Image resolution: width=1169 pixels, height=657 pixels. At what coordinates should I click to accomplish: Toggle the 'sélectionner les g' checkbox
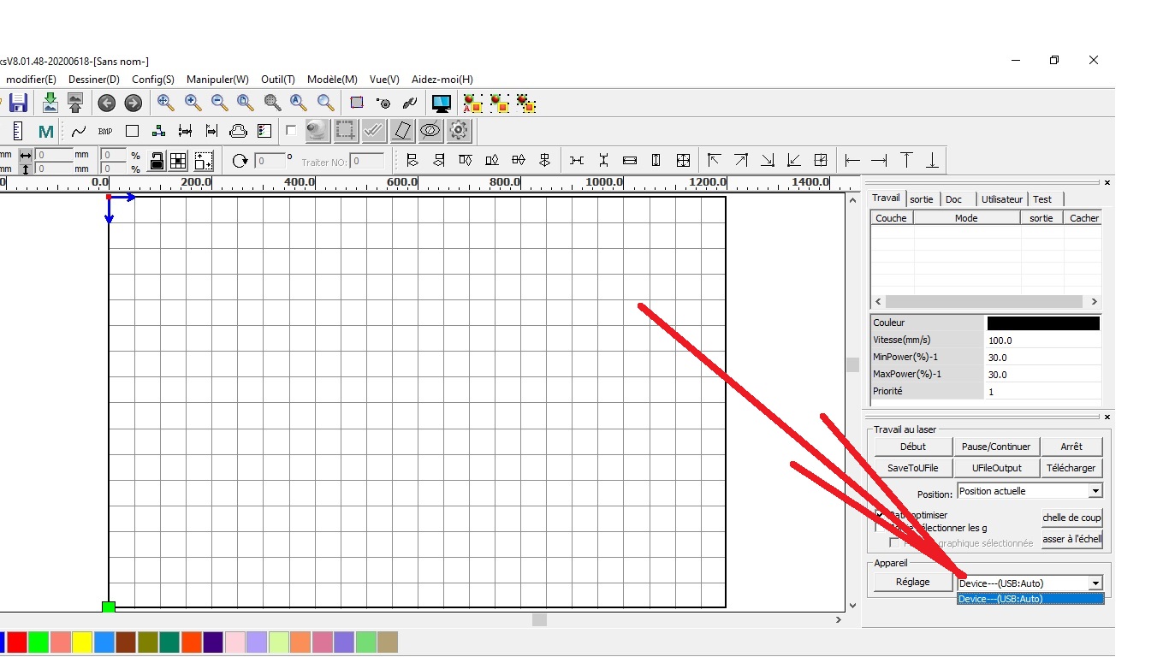879,529
